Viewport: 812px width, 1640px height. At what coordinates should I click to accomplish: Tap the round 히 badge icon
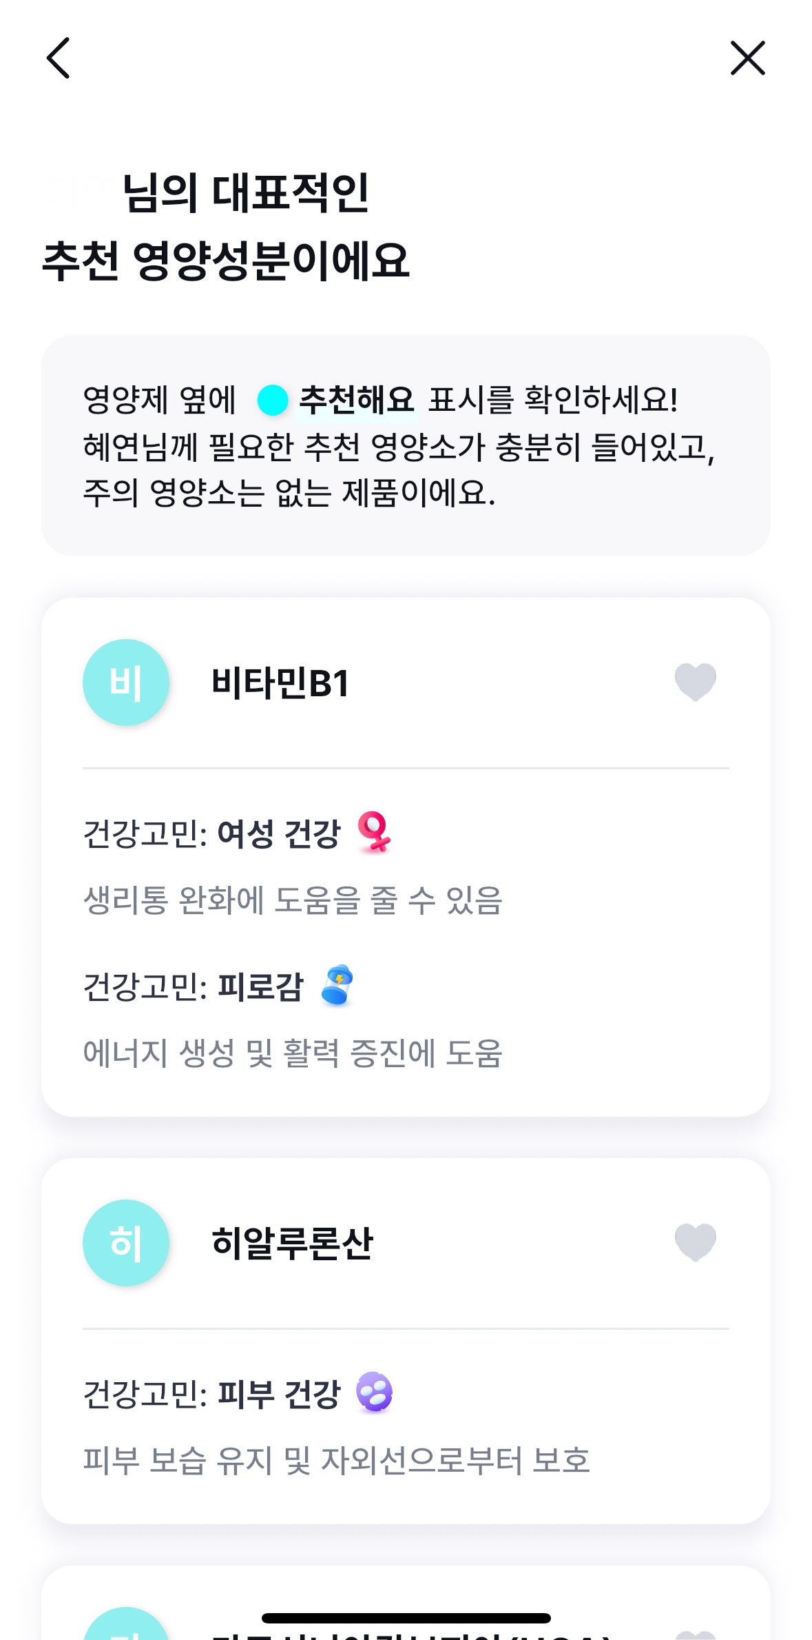pyautogui.click(x=126, y=1243)
